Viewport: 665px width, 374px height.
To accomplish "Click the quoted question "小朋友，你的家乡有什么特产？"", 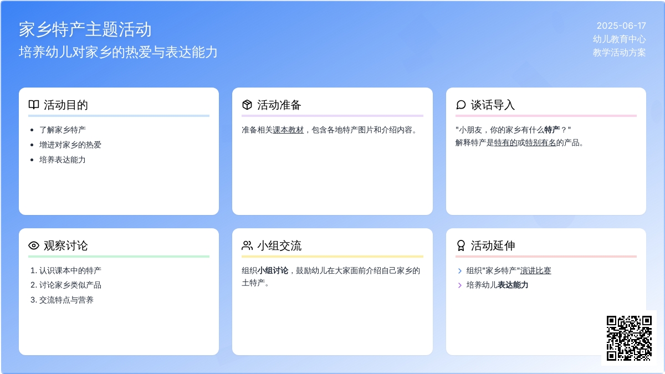I will [513, 130].
